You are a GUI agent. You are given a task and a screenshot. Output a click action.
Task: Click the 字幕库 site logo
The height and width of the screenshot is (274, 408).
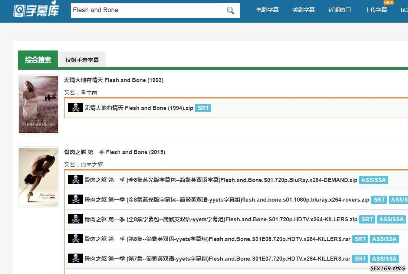(x=36, y=11)
